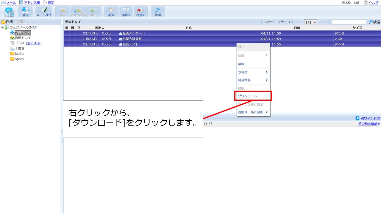381x214 pixels.
Task: Select the 転送 (forward) toolbar icon
Action: (95, 12)
